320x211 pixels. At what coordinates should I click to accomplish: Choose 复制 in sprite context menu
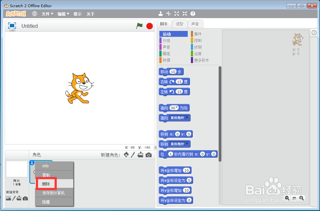tap(54, 175)
